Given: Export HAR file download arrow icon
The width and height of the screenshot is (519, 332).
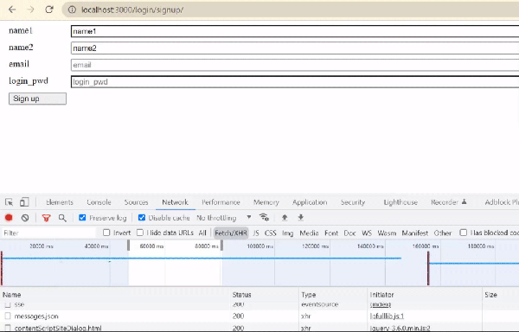Looking at the screenshot, I should tap(300, 217).
